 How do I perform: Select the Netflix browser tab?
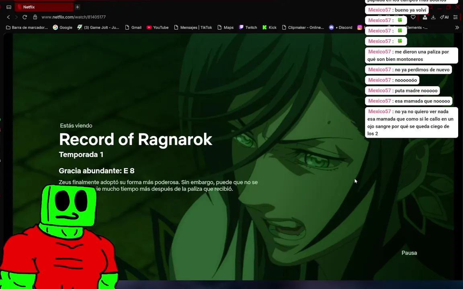tap(44, 7)
